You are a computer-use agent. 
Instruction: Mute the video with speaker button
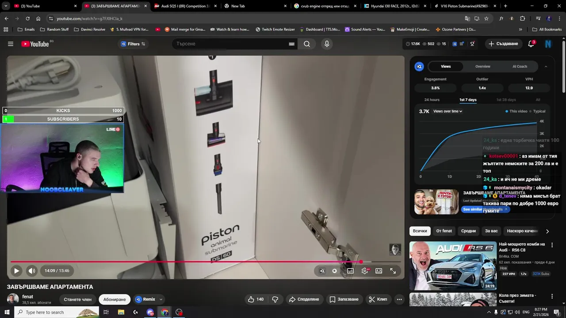[x=32, y=271]
